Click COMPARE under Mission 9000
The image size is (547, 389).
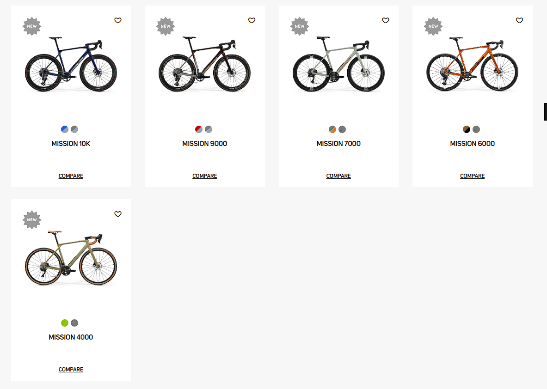click(x=204, y=176)
